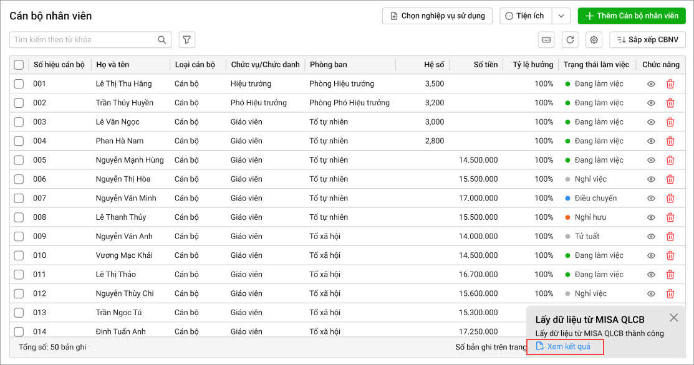
Task: Tick the checkbox for Lê Thị Thu Hằng
Action: [x=19, y=84]
